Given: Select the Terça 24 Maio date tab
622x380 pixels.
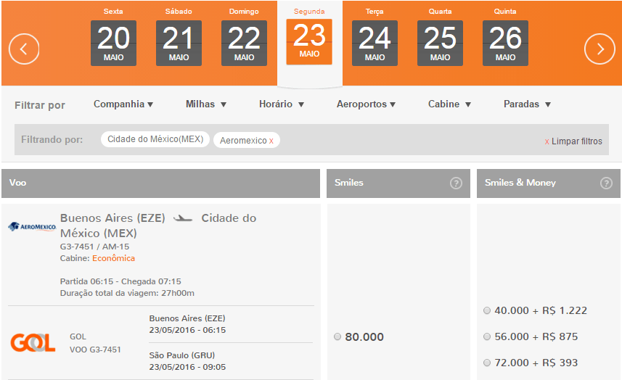Looking at the screenshot, I should point(375,38).
